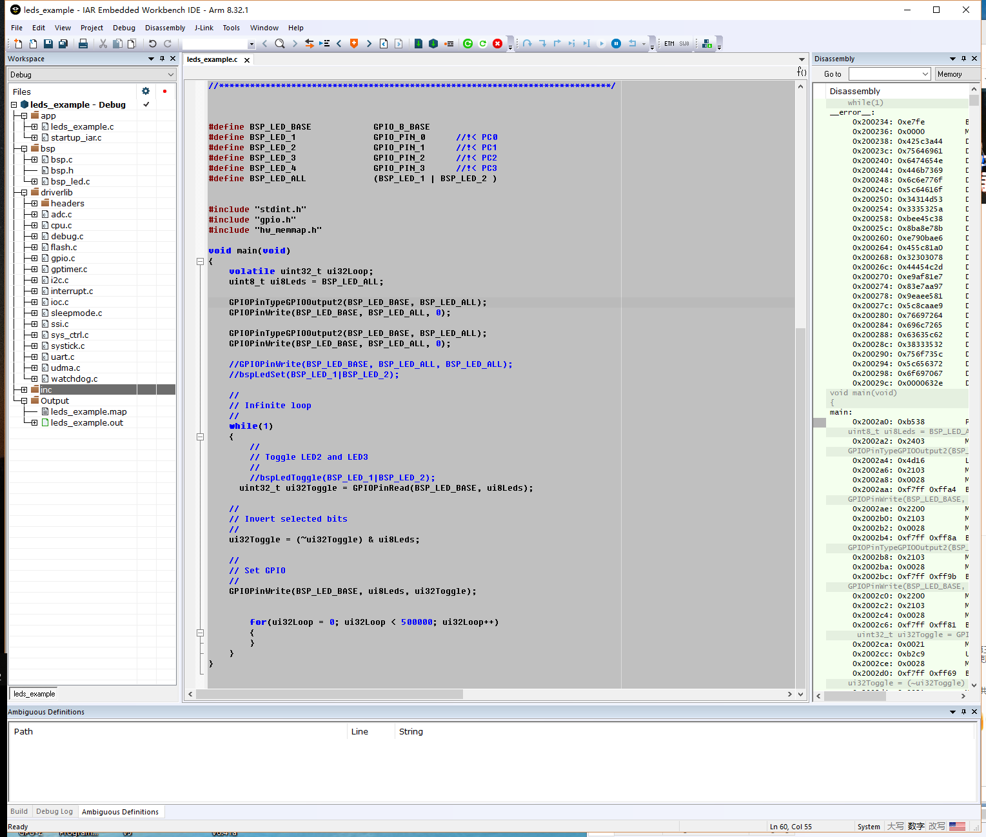Viewport: 986px width, 837px height.
Task: Collapse the while loop fold marker
Action: (200, 437)
